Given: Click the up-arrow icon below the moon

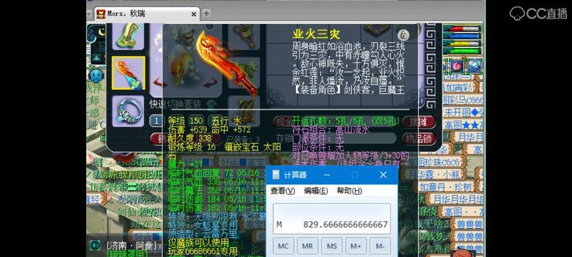Looking at the screenshot, I should [97, 58].
